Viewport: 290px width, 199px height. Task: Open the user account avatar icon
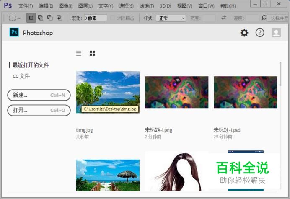click(276, 33)
